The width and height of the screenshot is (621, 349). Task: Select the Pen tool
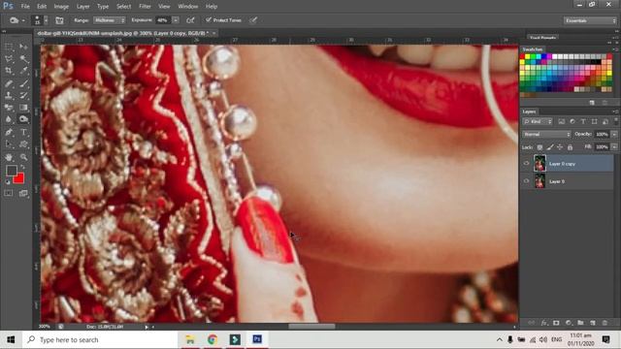click(9, 132)
